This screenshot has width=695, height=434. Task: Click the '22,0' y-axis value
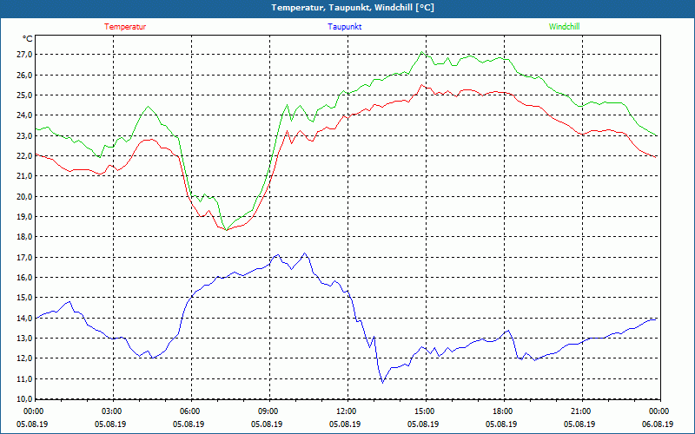pos(24,156)
